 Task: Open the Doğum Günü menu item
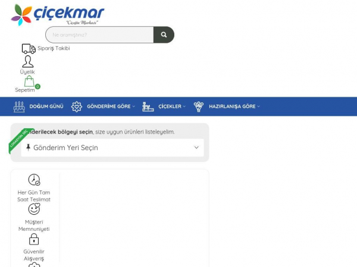[46, 107]
